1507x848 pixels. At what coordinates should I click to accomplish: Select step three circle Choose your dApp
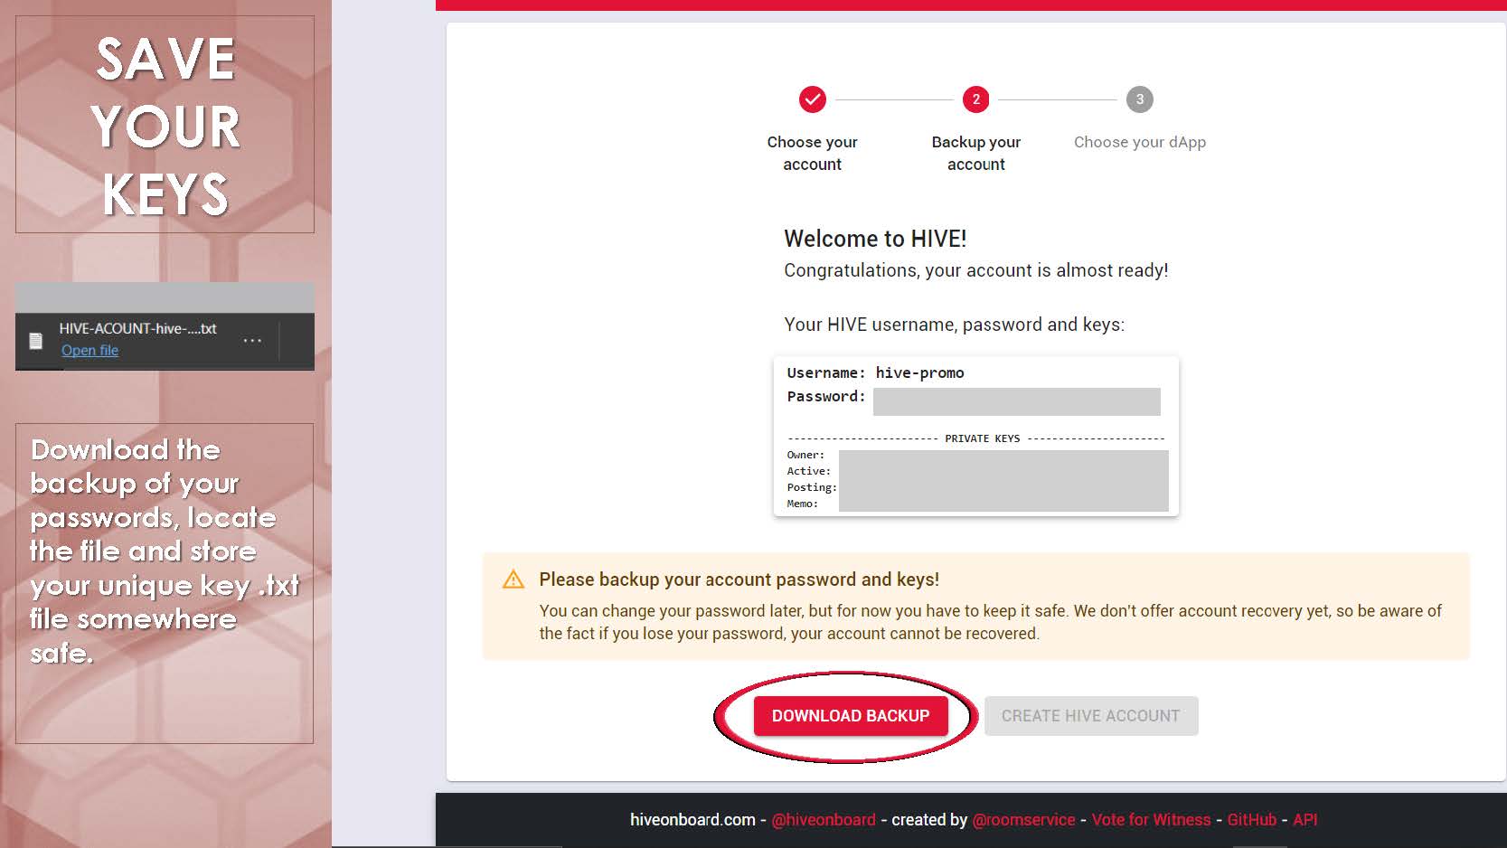tap(1140, 99)
